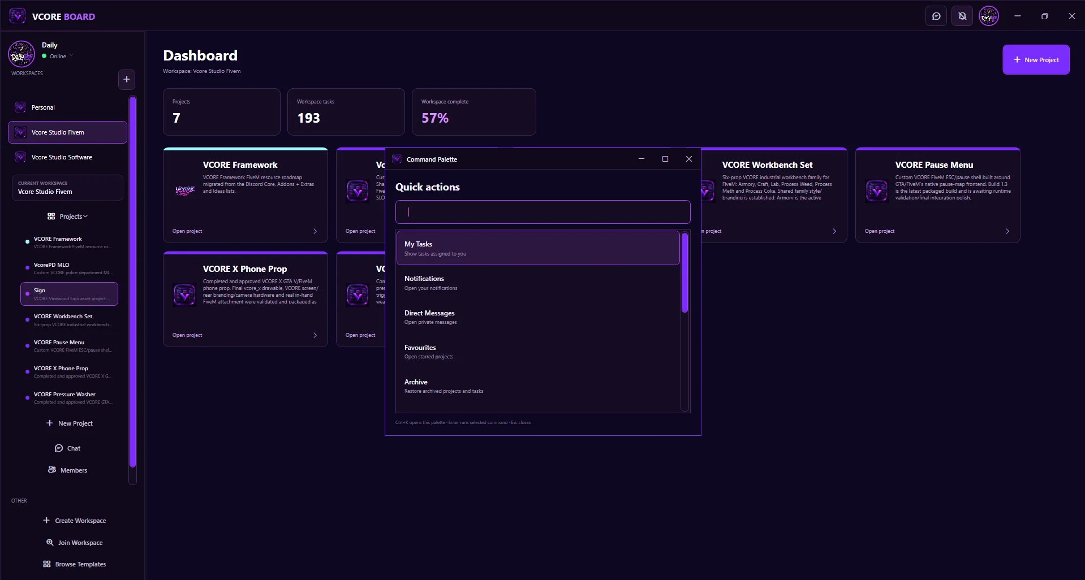The image size is (1085, 580).
Task: Click the VCORE Framework card logo
Action: (x=185, y=191)
